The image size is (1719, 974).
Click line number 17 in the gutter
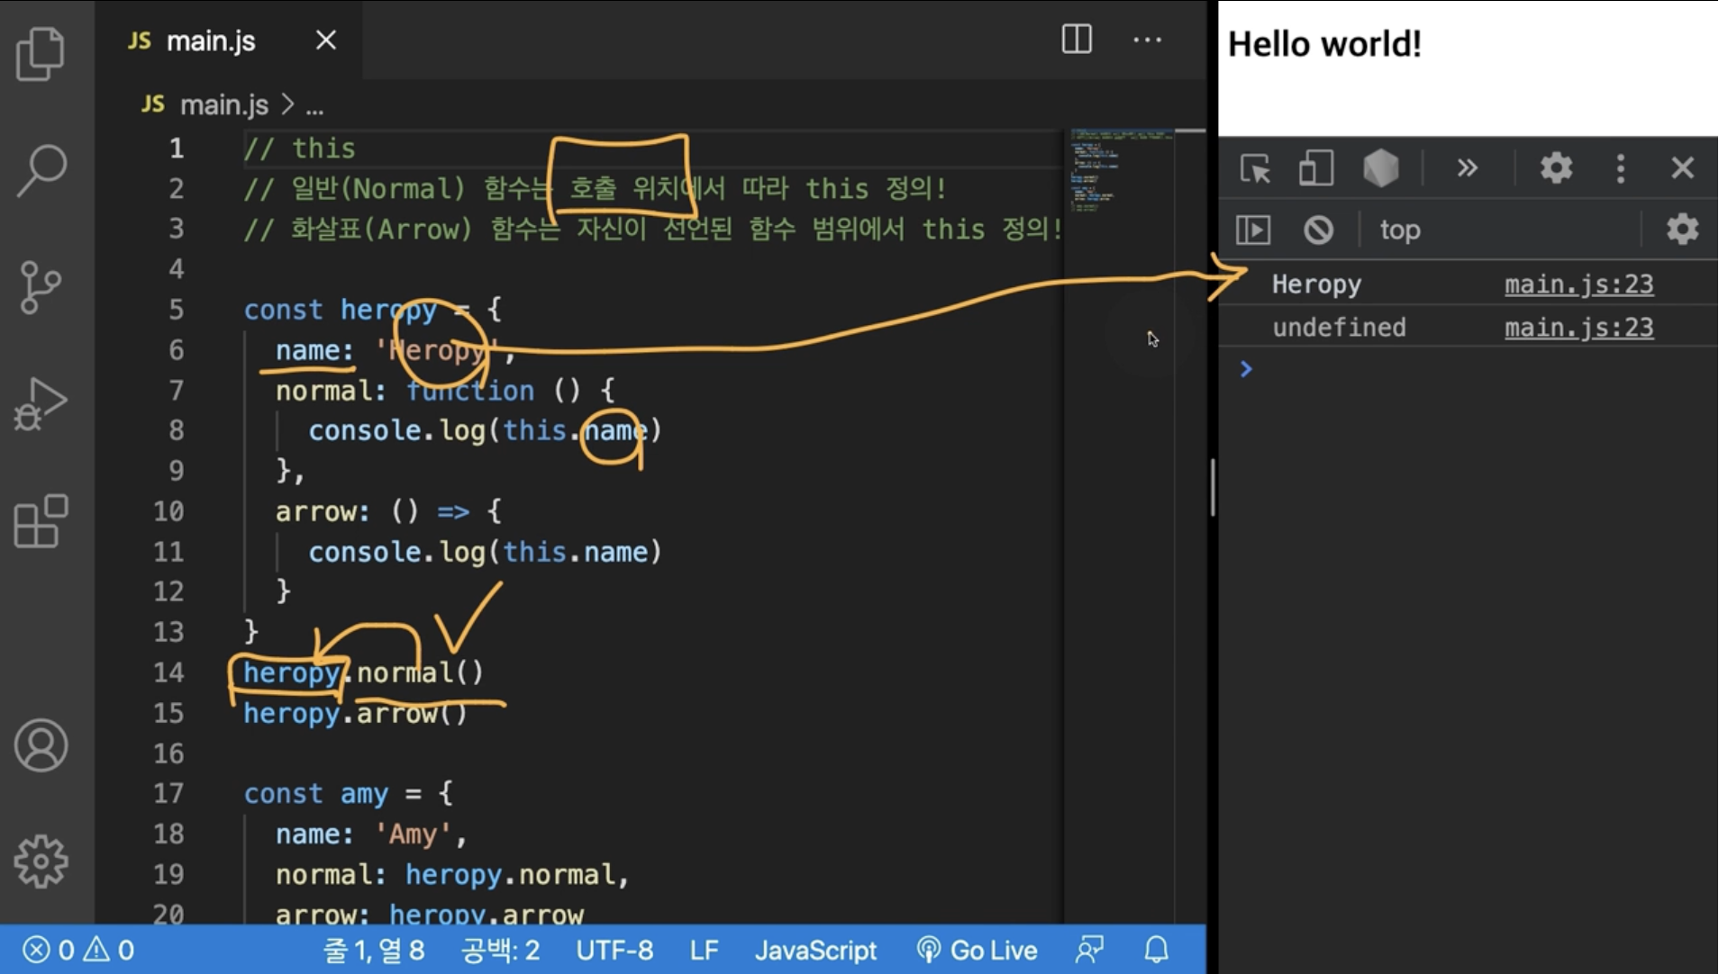[x=168, y=793]
